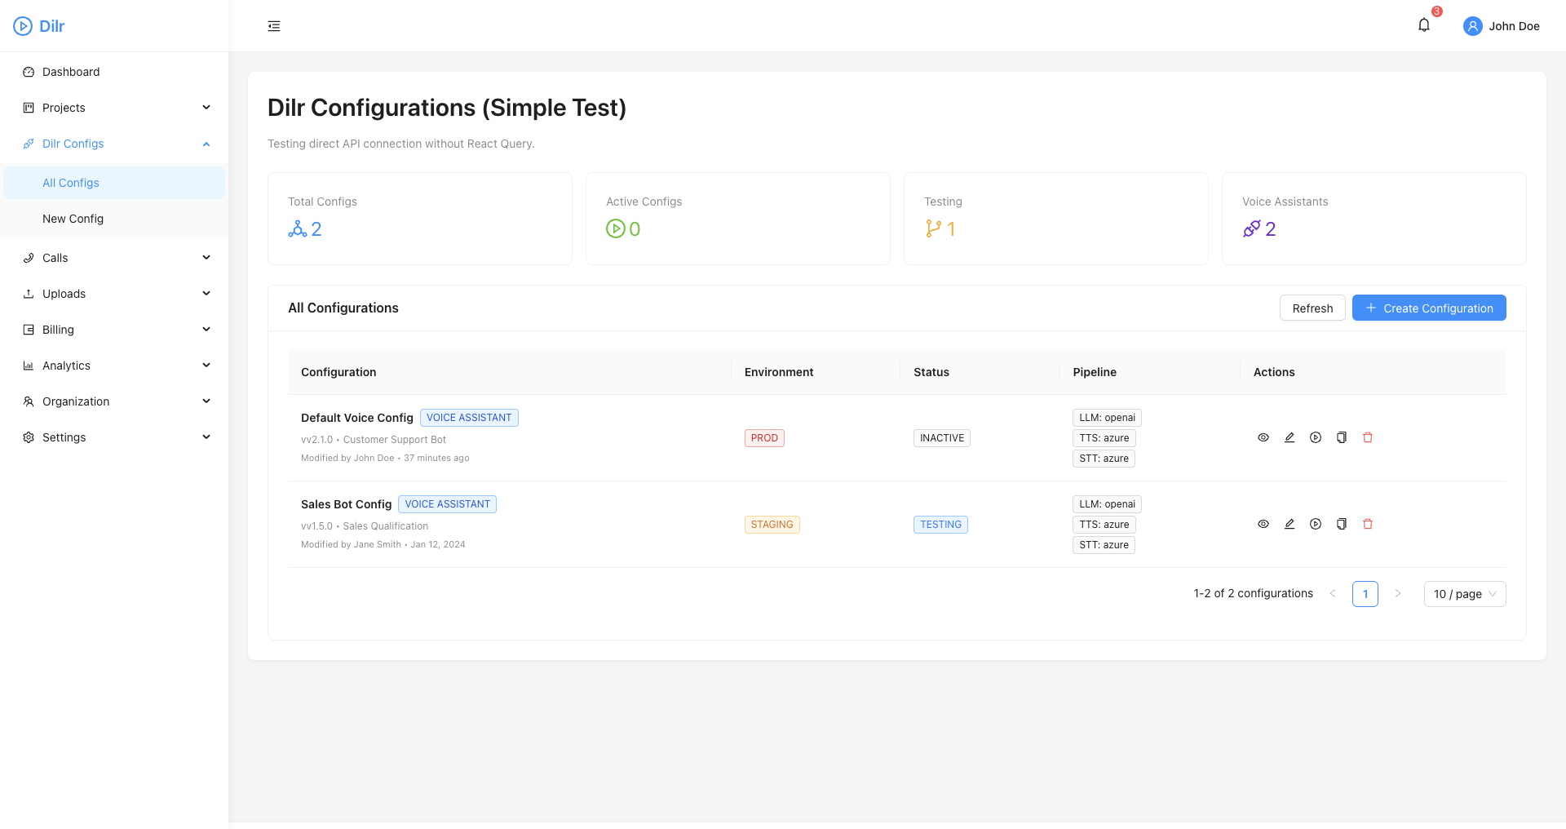Viewport: 1566px width, 829px height.
Task: Click the Refresh button
Action: (x=1312, y=308)
